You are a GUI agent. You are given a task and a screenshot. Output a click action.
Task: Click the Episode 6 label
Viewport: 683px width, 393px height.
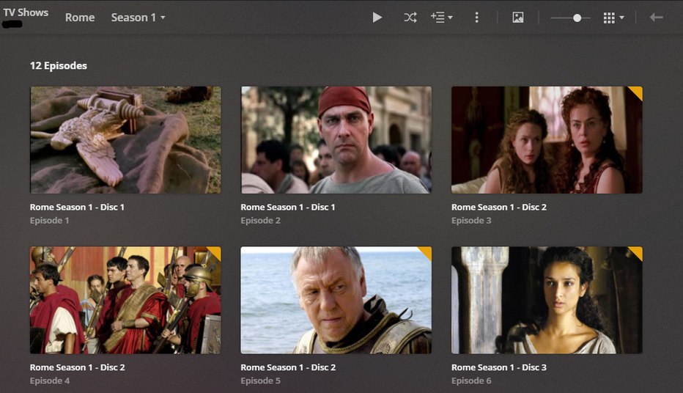(471, 381)
